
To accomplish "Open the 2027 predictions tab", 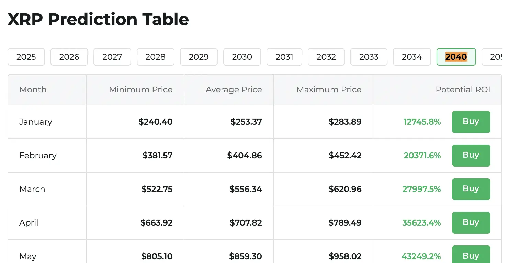I will pos(112,57).
